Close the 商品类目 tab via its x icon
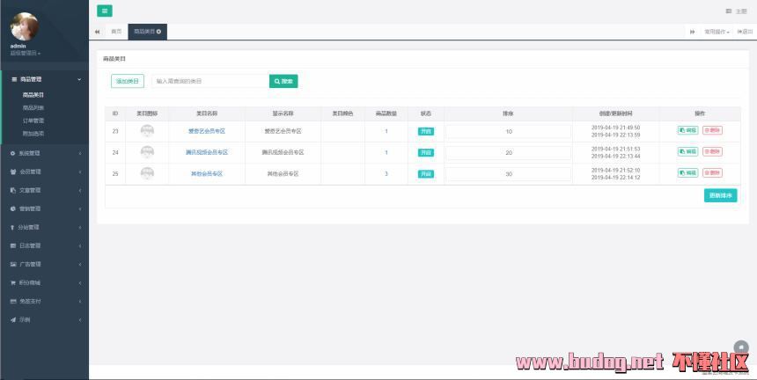 (x=158, y=32)
